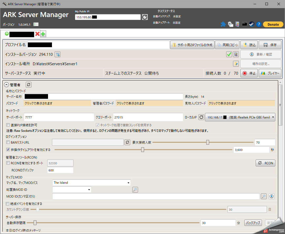Click the profile name field
The width and height of the screenshot is (285, 234).
(x=98, y=45)
